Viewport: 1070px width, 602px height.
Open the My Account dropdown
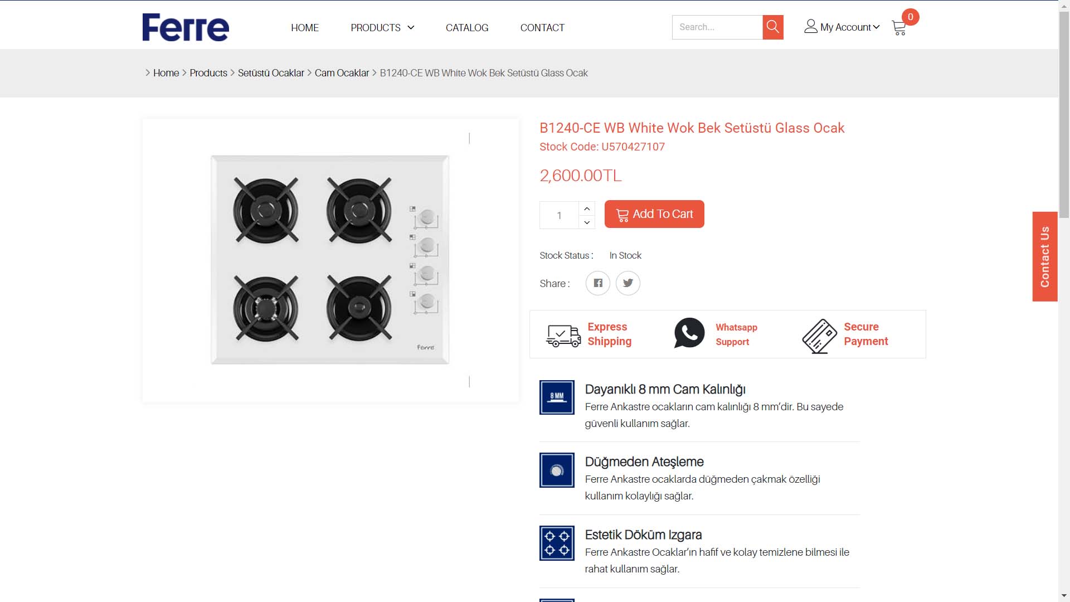(x=849, y=27)
